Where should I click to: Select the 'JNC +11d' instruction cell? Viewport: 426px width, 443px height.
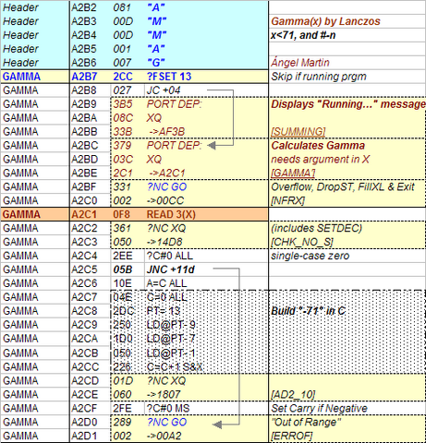[x=170, y=269]
